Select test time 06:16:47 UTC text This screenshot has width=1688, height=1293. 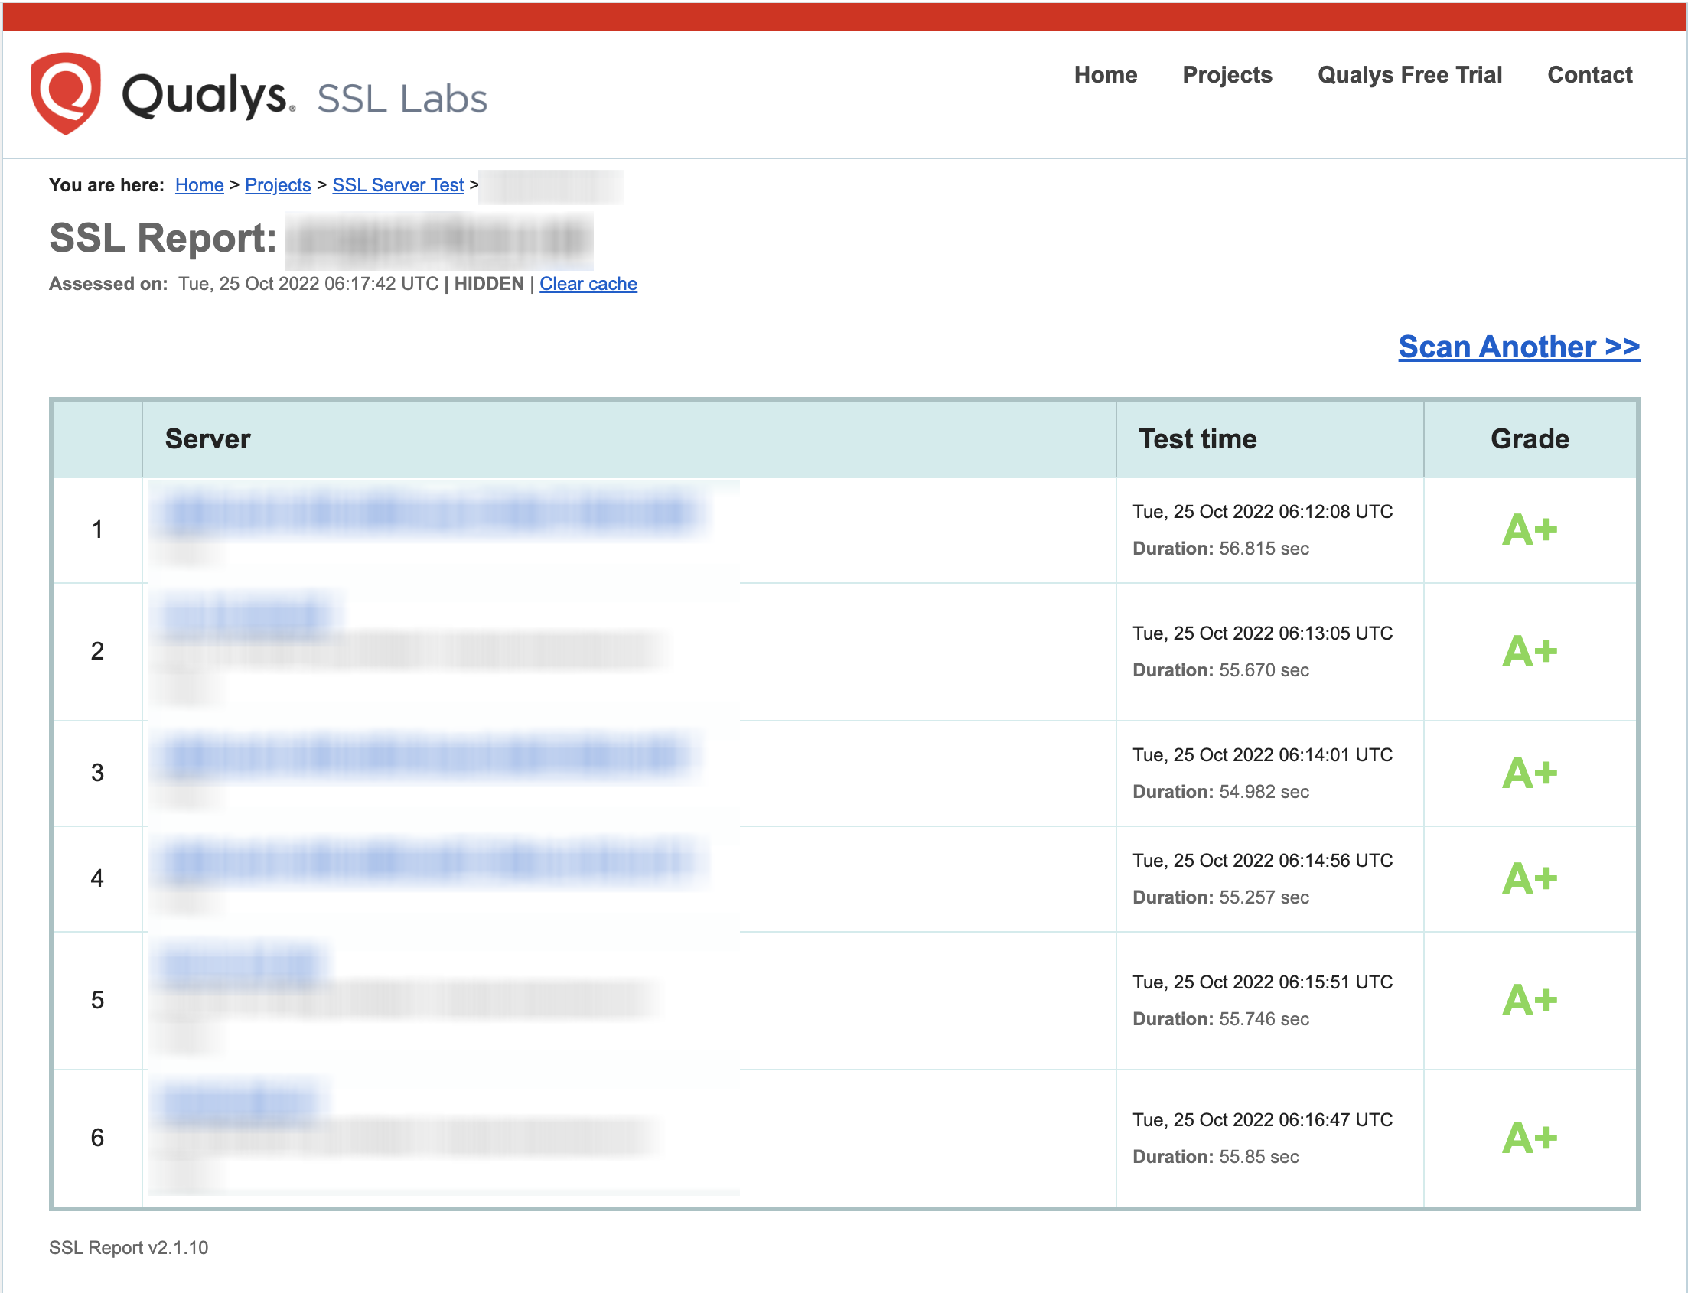click(x=1263, y=1120)
